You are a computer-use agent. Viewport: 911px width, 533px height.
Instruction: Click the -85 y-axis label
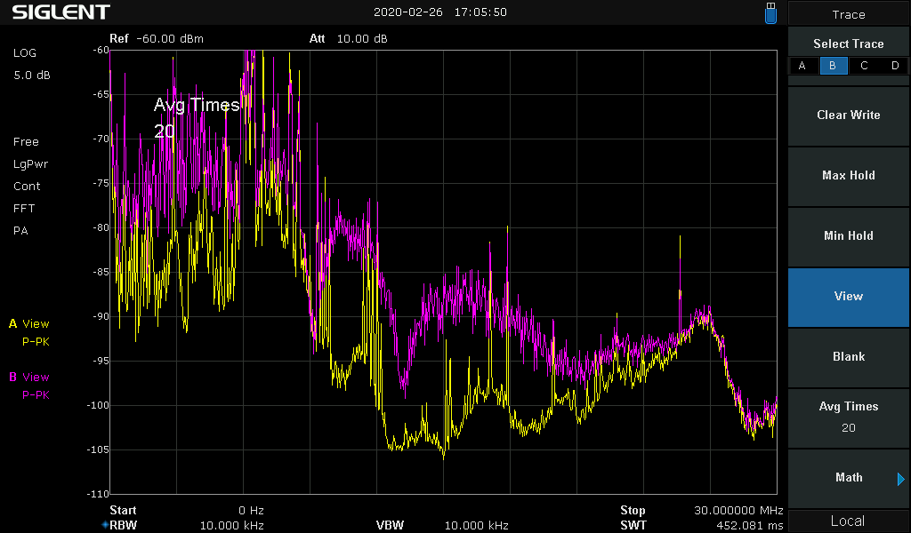point(101,272)
